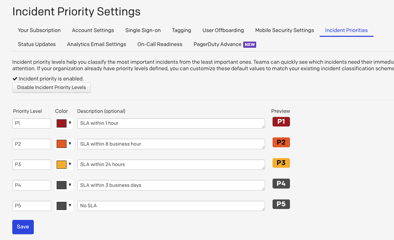Expand the P3 color selection dropdown
The image size is (394, 240).
(70, 165)
